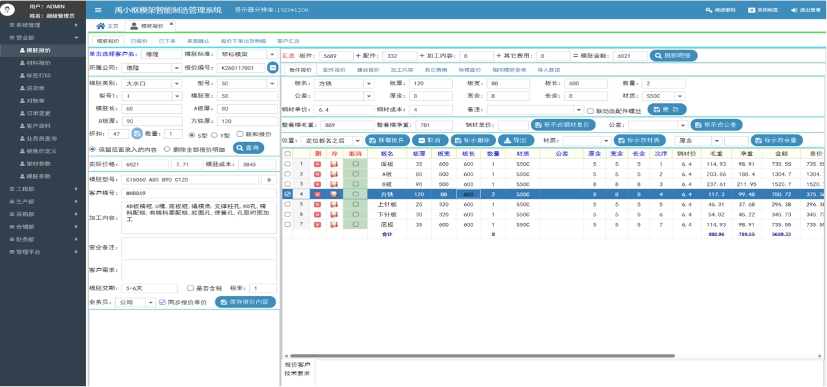Check the row 2 selection checkbox

click(287, 174)
